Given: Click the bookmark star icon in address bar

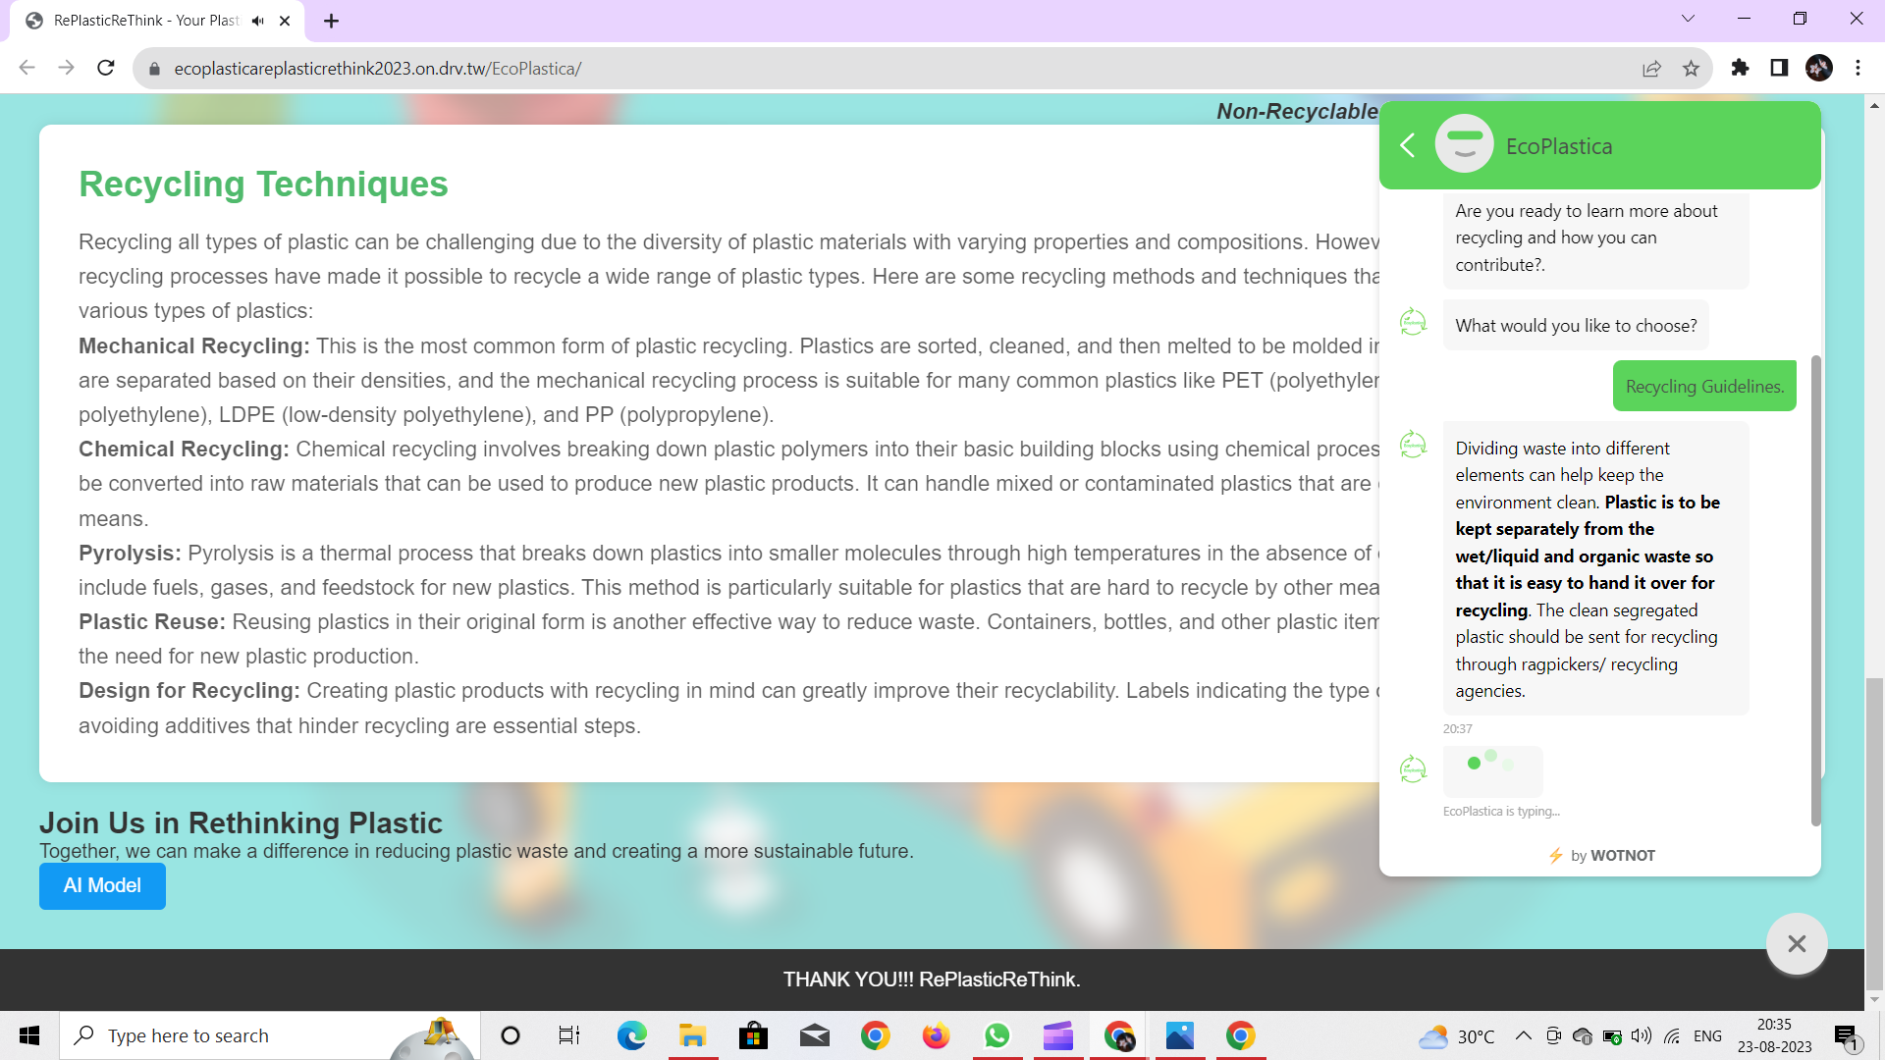Looking at the screenshot, I should (x=1691, y=69).
